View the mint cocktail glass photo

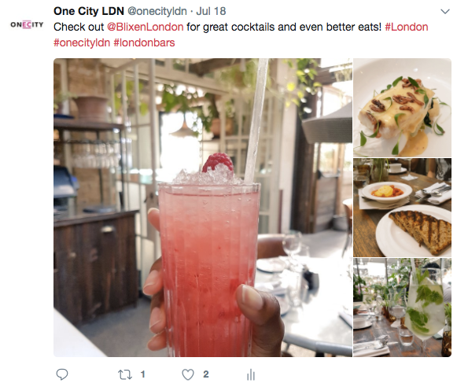click(402, 308)
